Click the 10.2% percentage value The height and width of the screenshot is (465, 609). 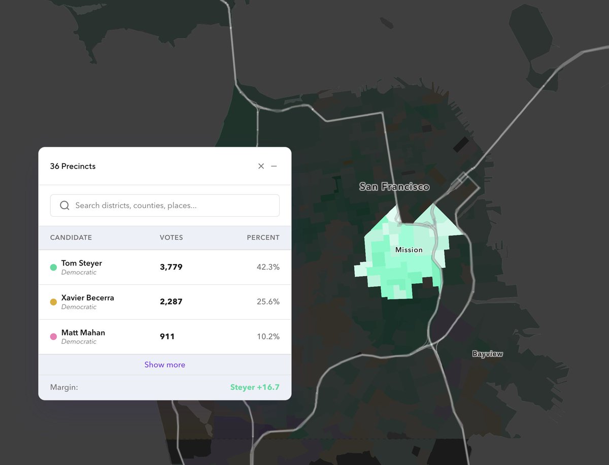[268, 337]
